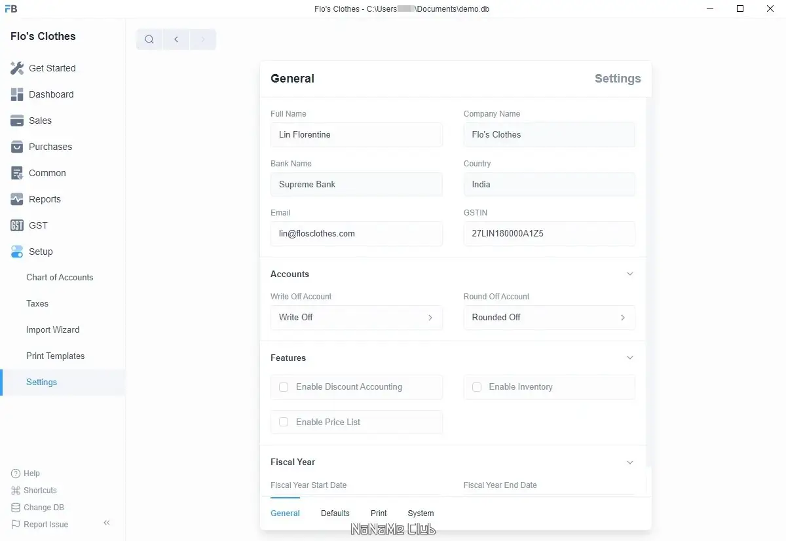This screenshot has width=786, height=541.
Task: Open the Round Off Account selector
Action: coord(549,318)
